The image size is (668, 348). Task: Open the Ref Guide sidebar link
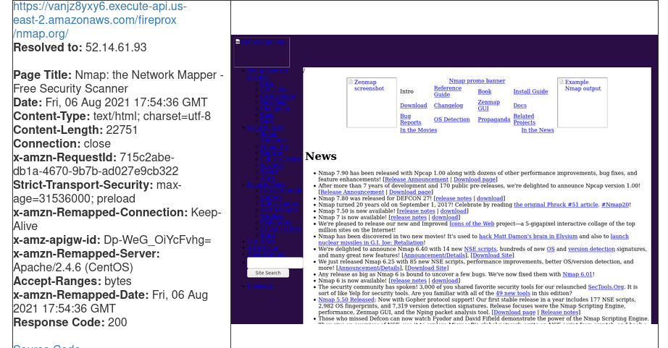(x=274, y=89)
